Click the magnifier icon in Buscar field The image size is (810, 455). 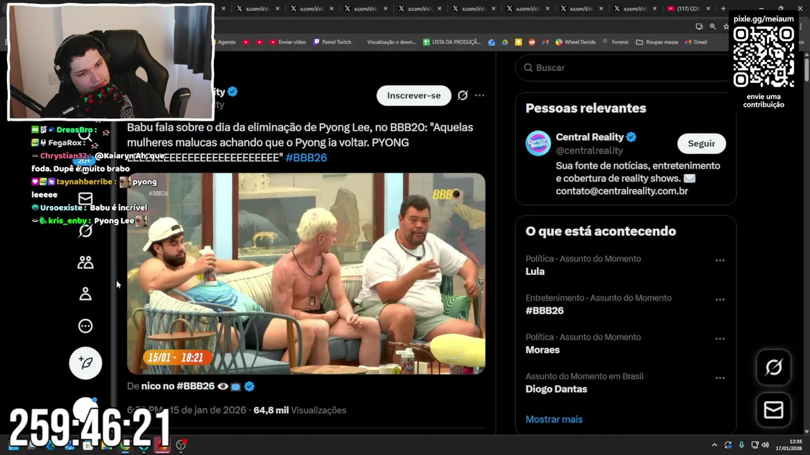528,68
